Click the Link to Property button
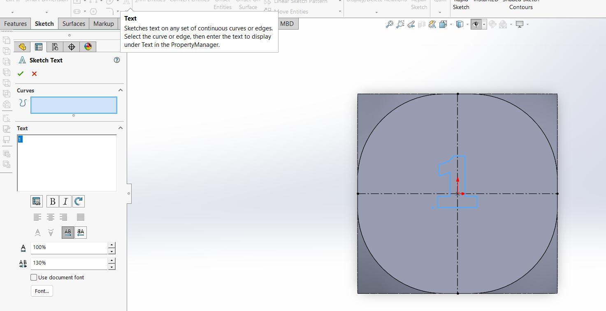Viewport: 606px width, 311px height. [x=37, y=201]
